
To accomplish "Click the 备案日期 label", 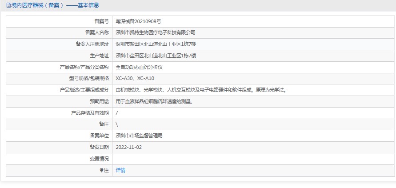I will click(x=99, y=147).
